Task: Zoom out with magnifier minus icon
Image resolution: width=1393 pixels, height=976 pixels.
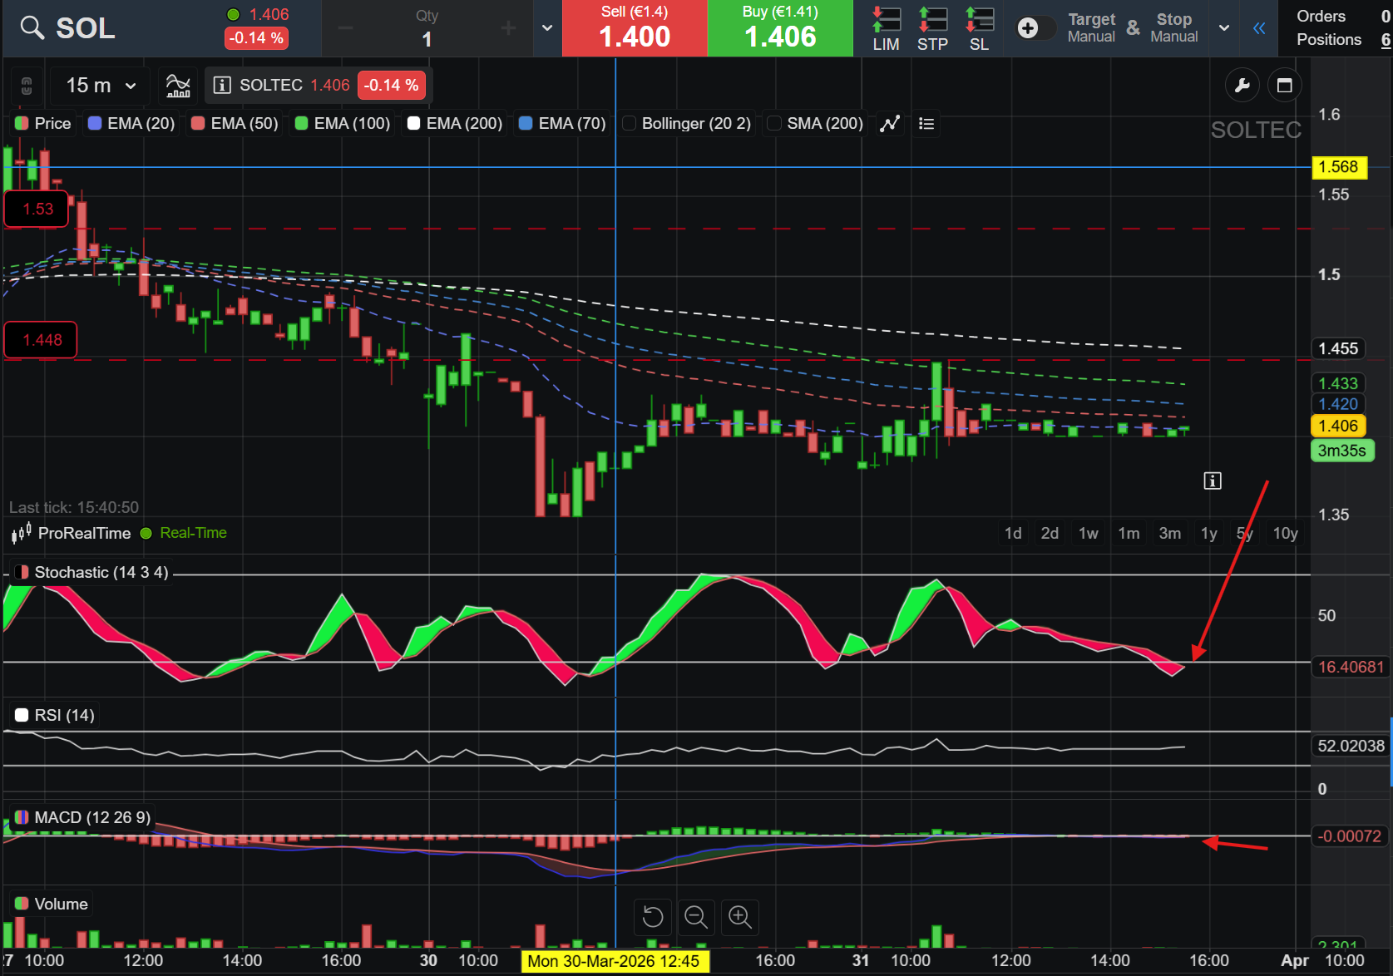Action: (x=696, y=917)
